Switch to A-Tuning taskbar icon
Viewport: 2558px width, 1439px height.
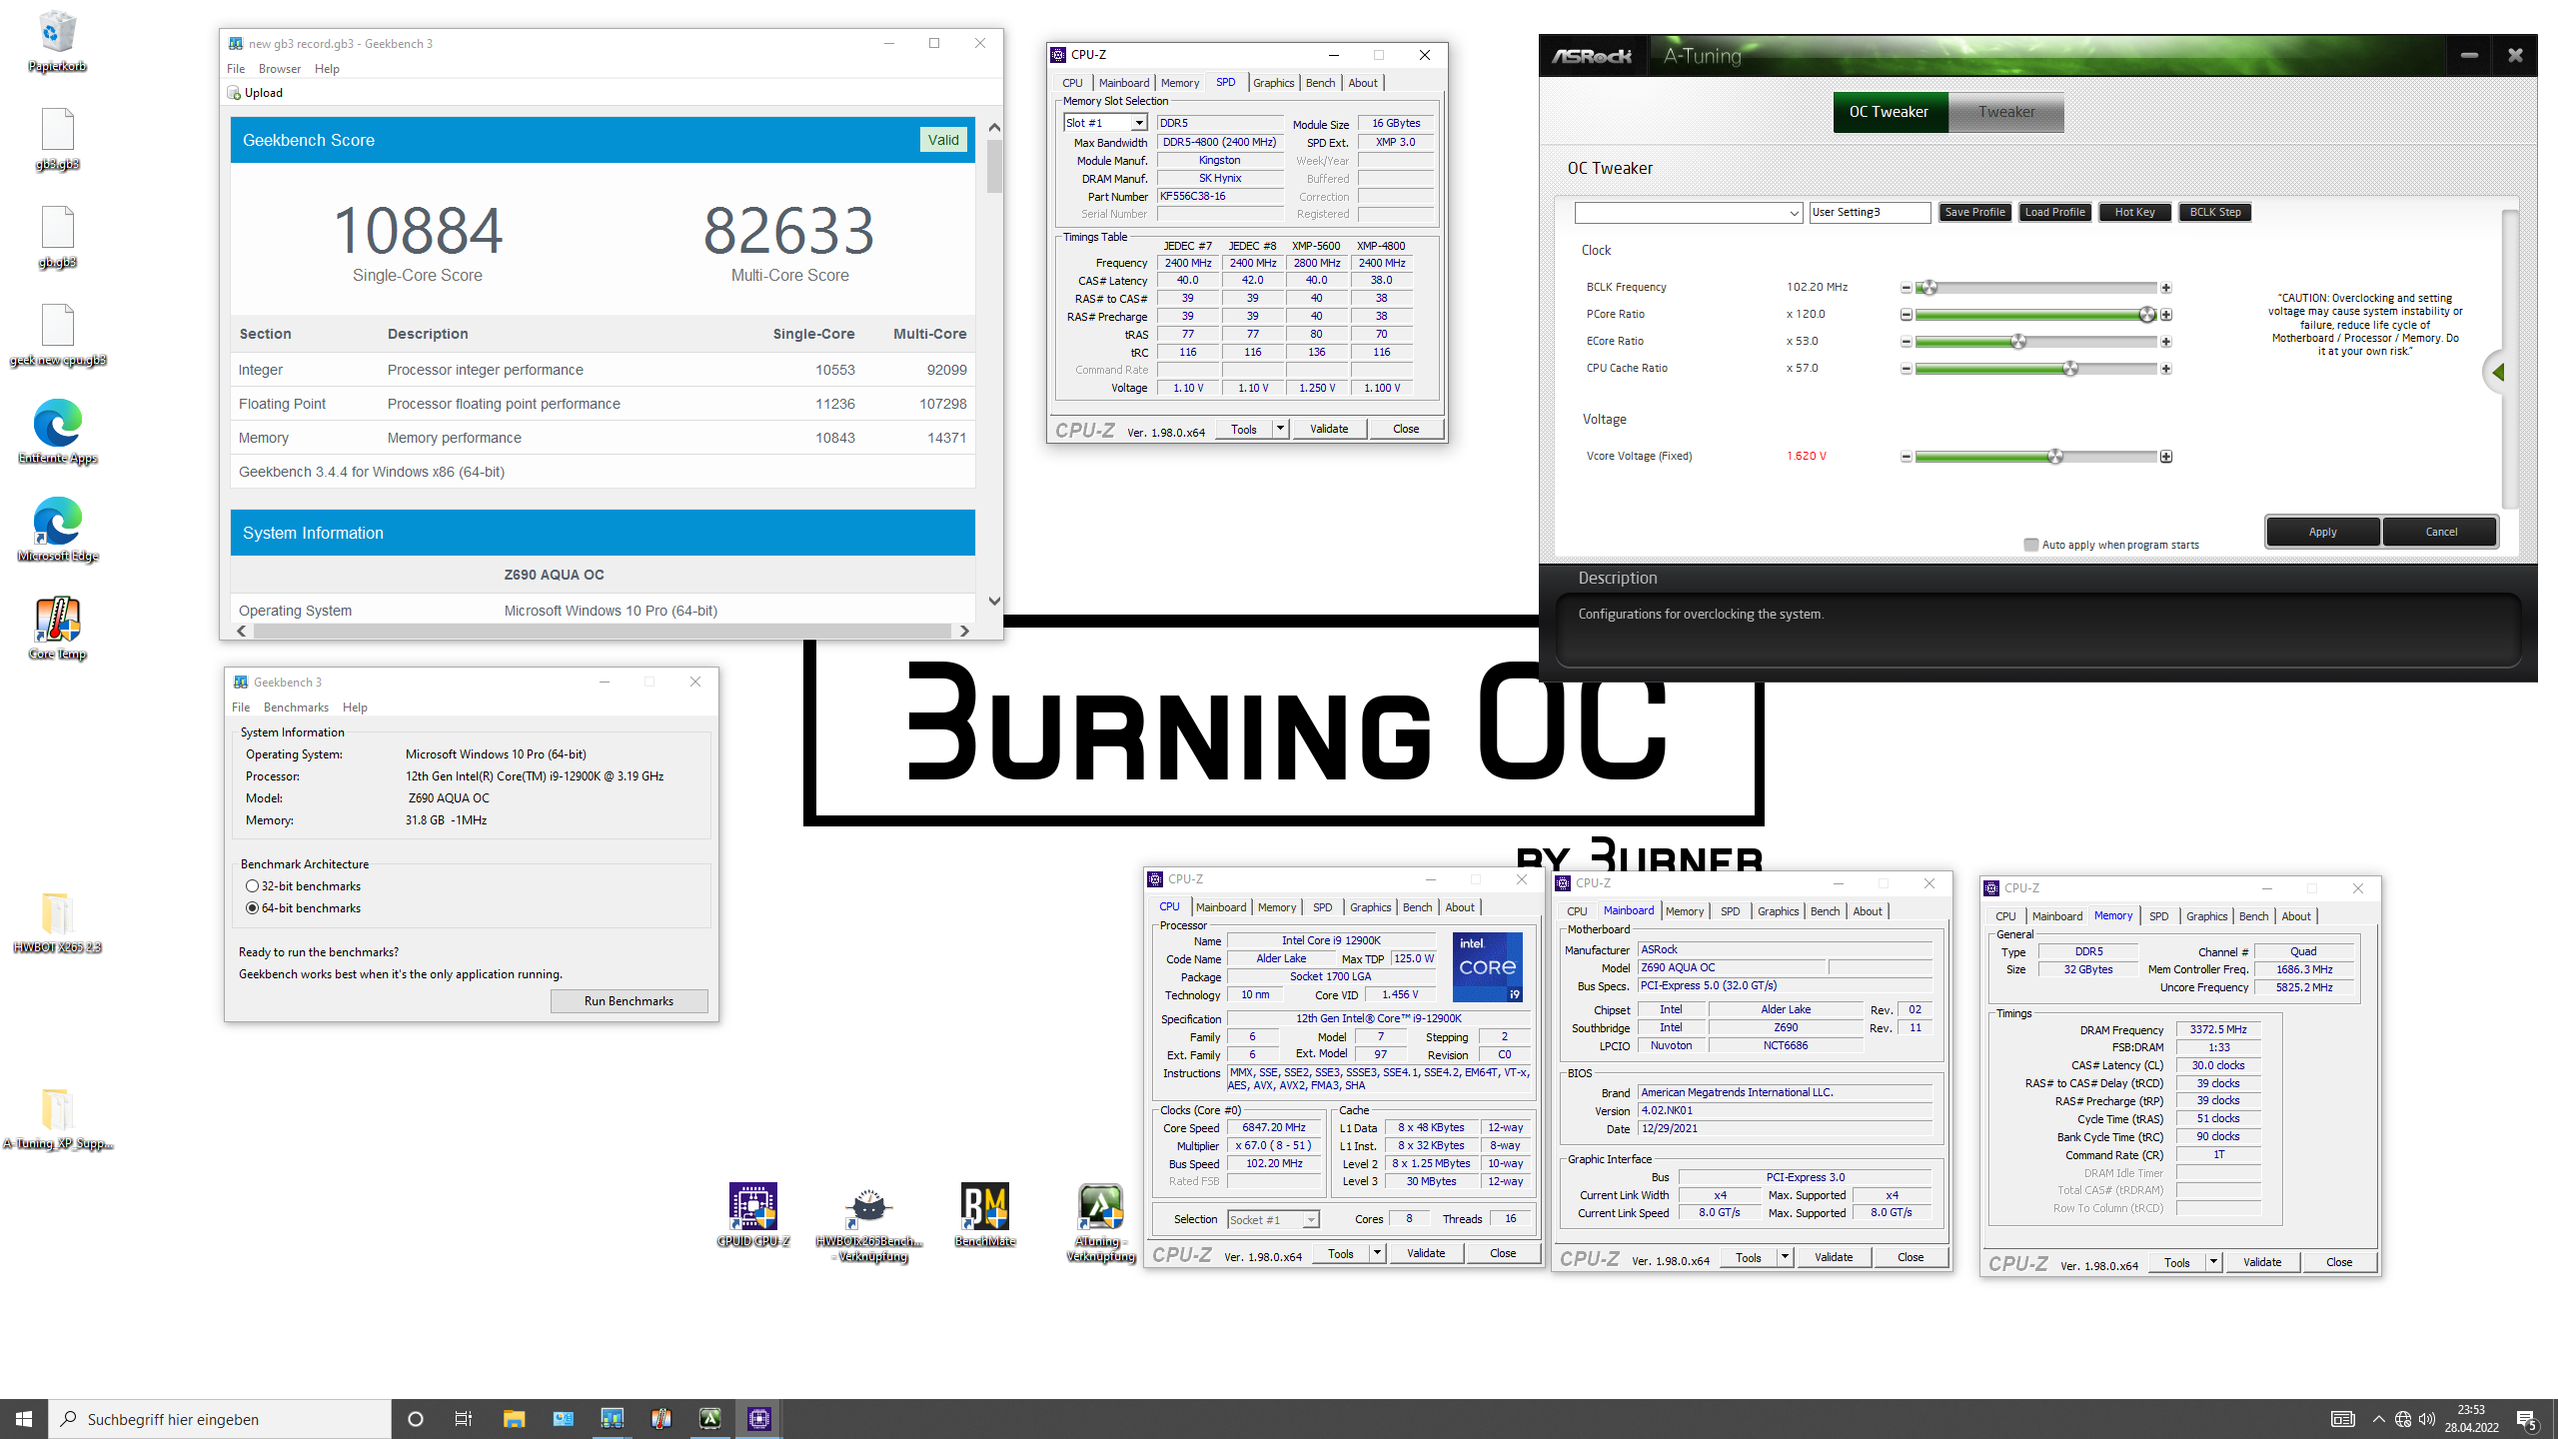pyautogui.click(x=710, y=1419)
